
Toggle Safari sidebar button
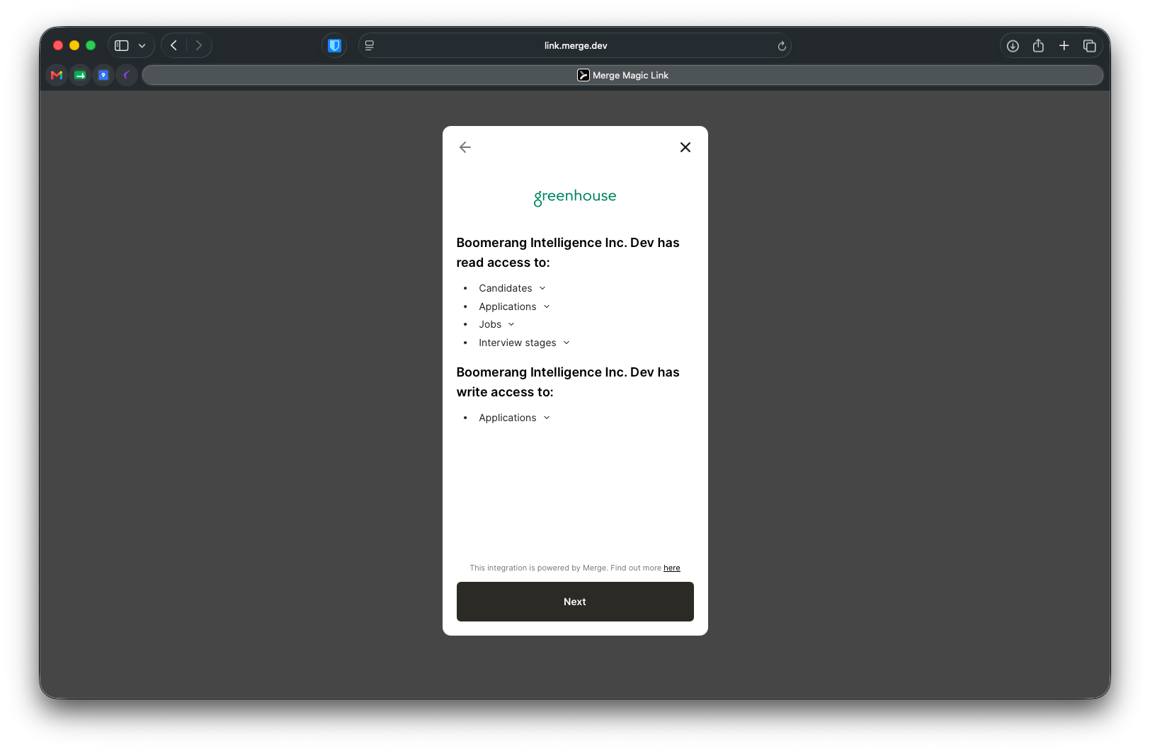pyautogui.click(x=122, y=45)
